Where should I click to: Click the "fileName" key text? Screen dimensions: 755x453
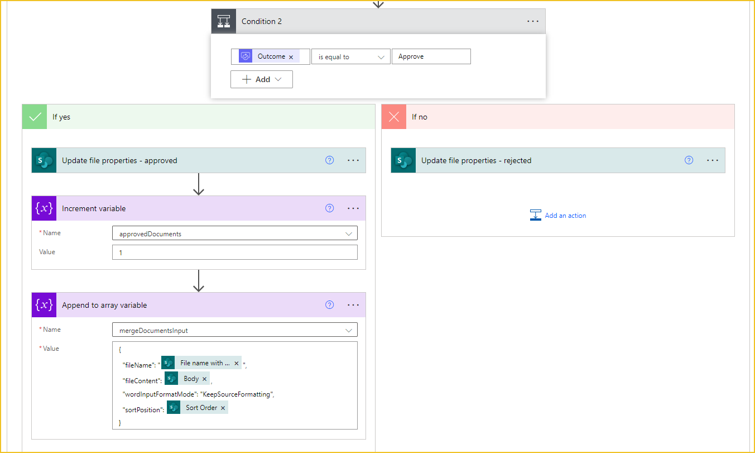click(x=137, y=365)
